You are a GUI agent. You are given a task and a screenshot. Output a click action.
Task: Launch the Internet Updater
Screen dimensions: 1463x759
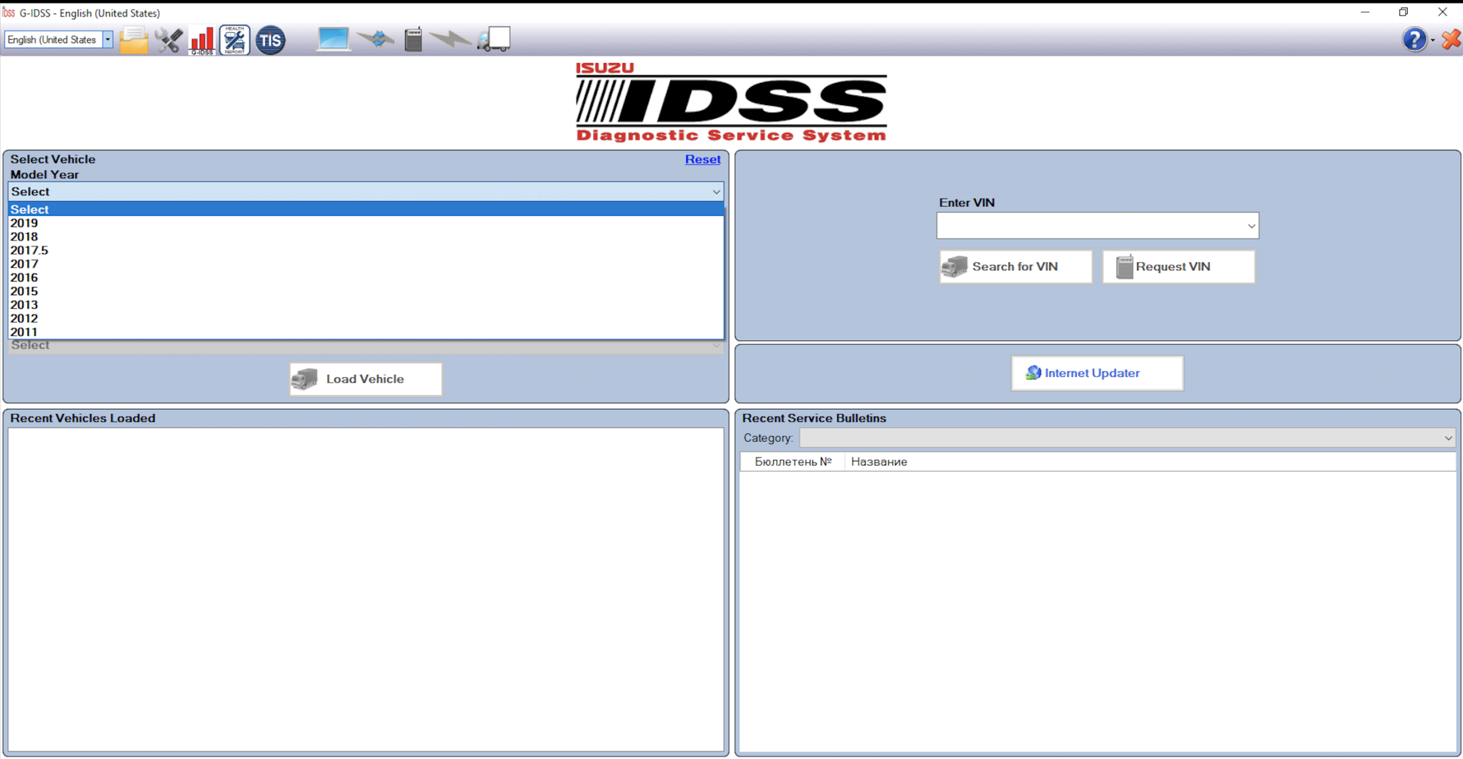click(1096, 373)
